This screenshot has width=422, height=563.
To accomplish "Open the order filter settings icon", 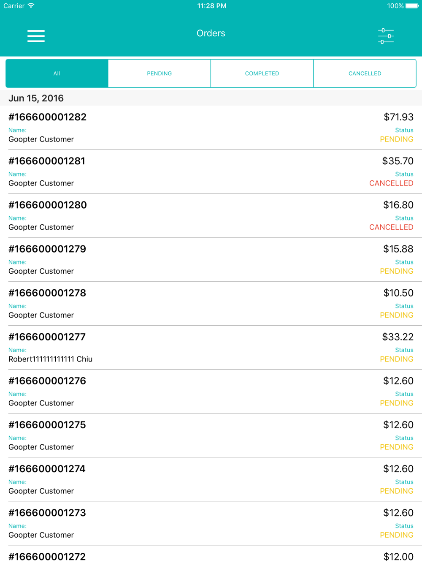I will pyautogui.click(x=386, y=36).
